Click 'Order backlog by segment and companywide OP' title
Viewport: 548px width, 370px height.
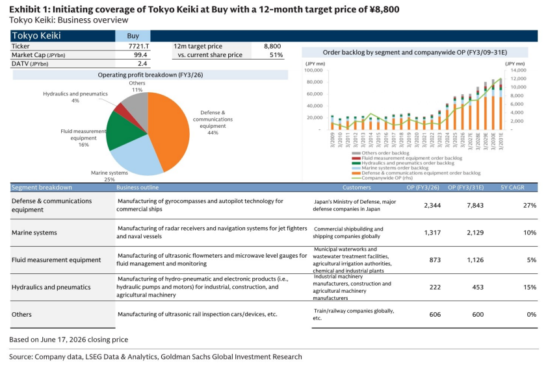[x=415, y=53]
